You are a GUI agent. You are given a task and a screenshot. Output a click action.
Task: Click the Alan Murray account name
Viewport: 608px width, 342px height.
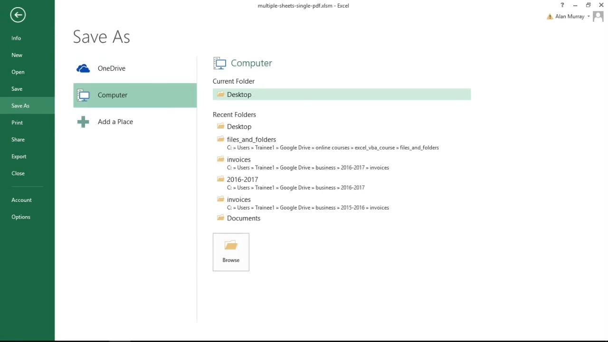pos(570,17)
